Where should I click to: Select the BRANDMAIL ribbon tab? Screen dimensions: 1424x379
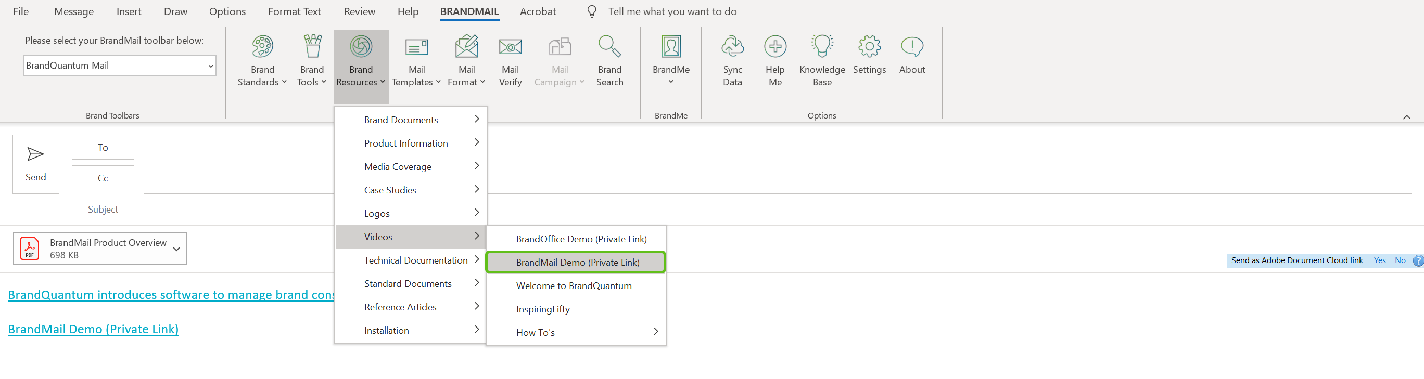(470, 11)
